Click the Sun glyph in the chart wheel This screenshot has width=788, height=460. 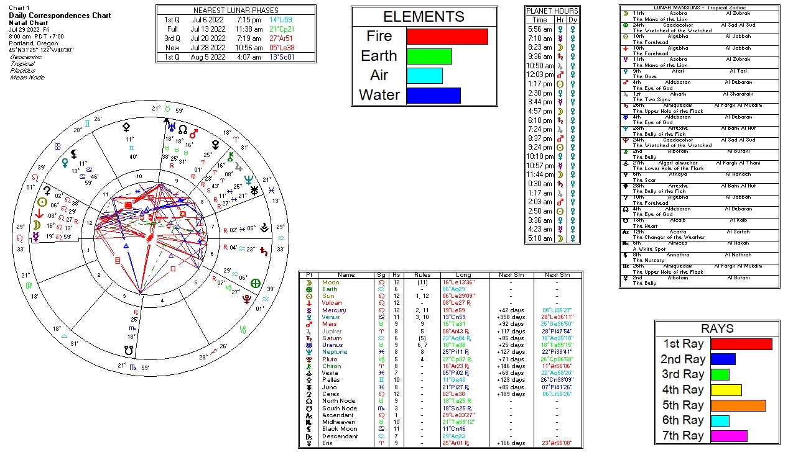pos(42,202)
